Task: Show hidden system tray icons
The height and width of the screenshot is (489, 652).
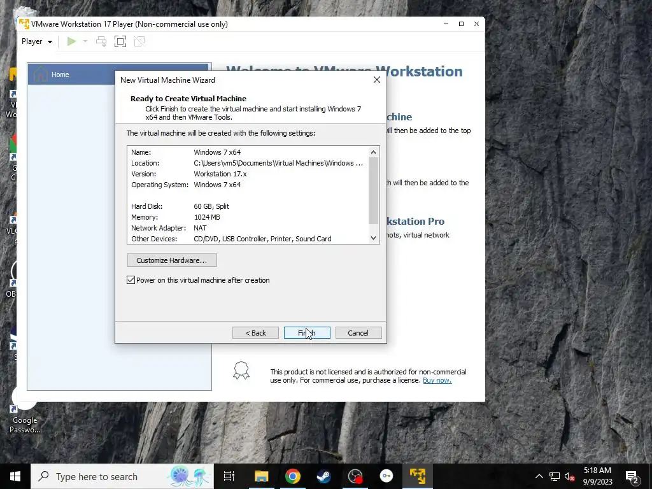Action: click(x=539, y=476)
